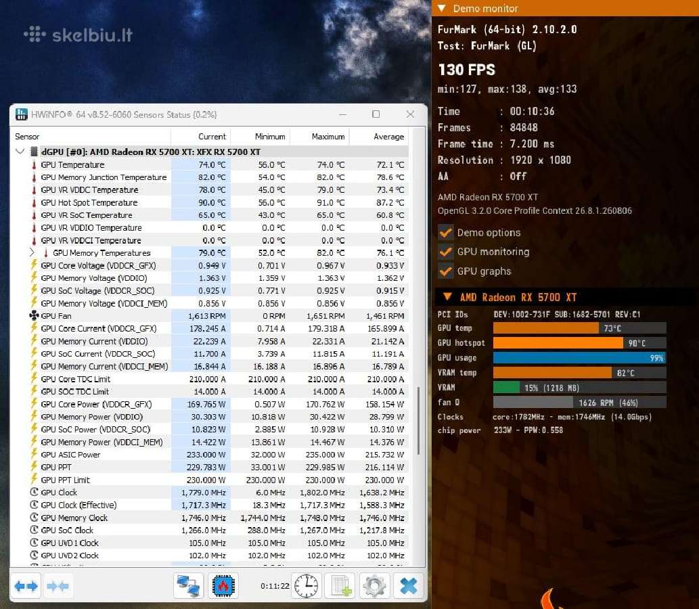Collapse the AMD Radeon RX 5700 XT section triangle

coord(447,296)
